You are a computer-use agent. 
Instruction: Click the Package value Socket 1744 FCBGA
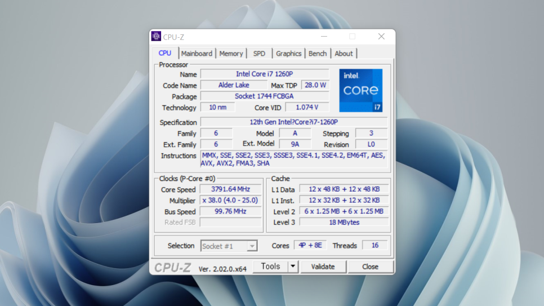[265, 96]
